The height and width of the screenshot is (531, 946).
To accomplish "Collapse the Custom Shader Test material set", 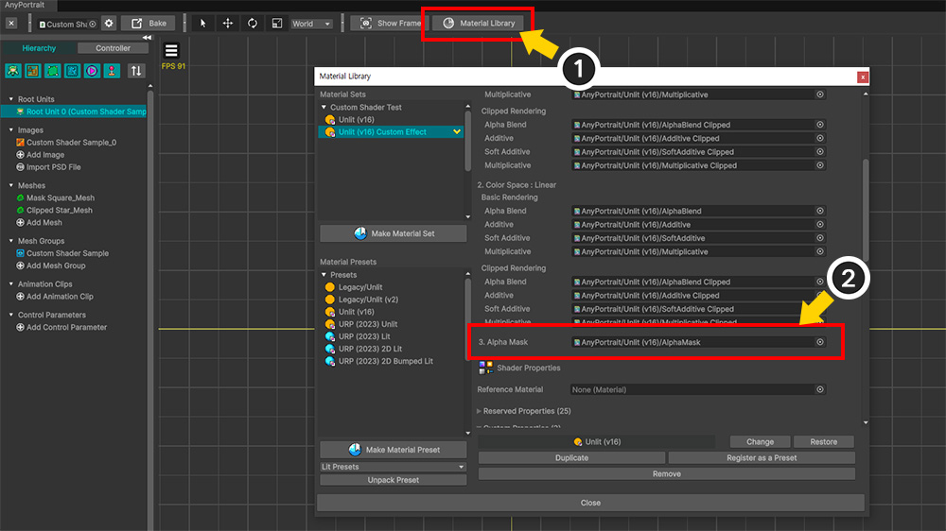I will click(324, 108).
